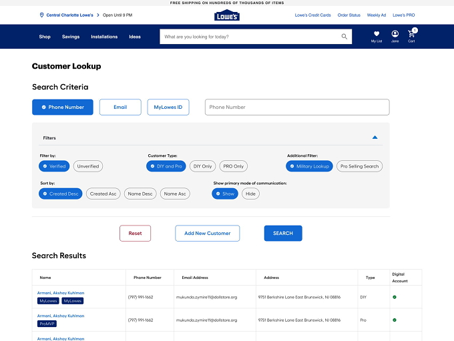454x341 pixels.
Task: Open Order Status link
Action: coord(349,15)
